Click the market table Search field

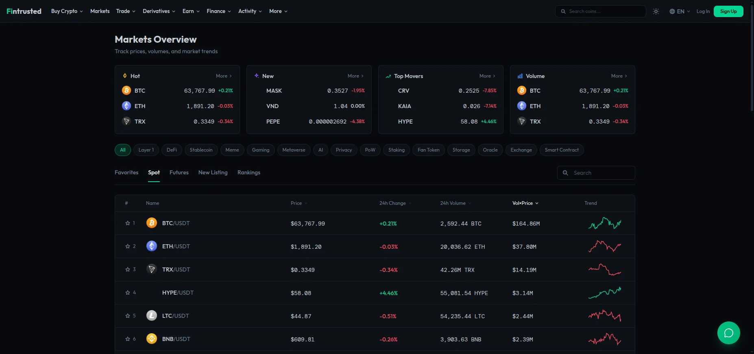(x=596, y=173)
